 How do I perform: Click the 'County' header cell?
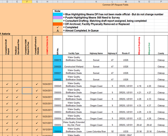click(161, 45)
